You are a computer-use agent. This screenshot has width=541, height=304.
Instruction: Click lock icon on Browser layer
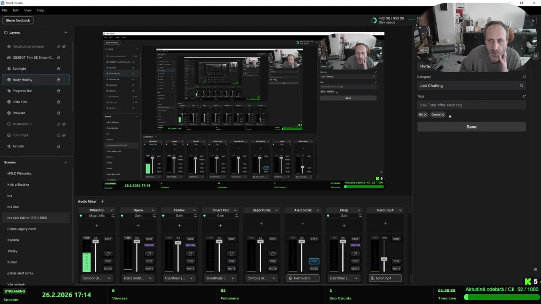58,113
